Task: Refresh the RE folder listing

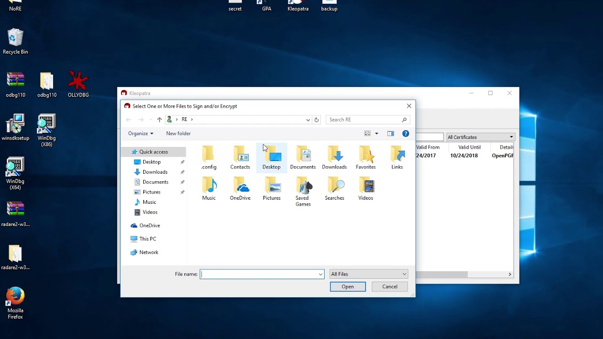Action: (x=317, y=120)
